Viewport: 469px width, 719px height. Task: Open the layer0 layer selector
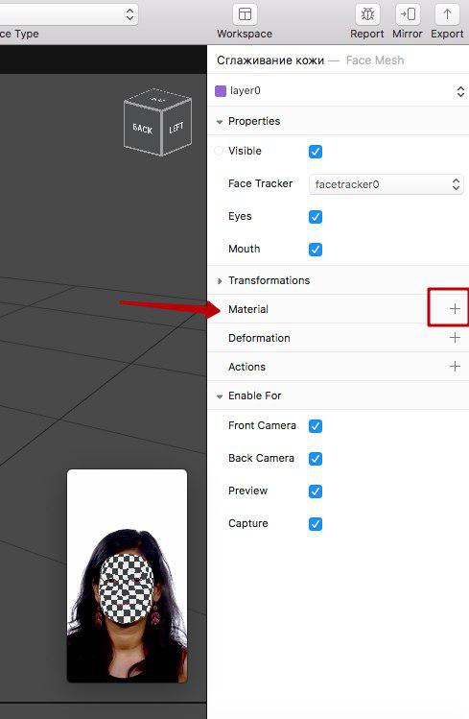click(x=338, y=91)
